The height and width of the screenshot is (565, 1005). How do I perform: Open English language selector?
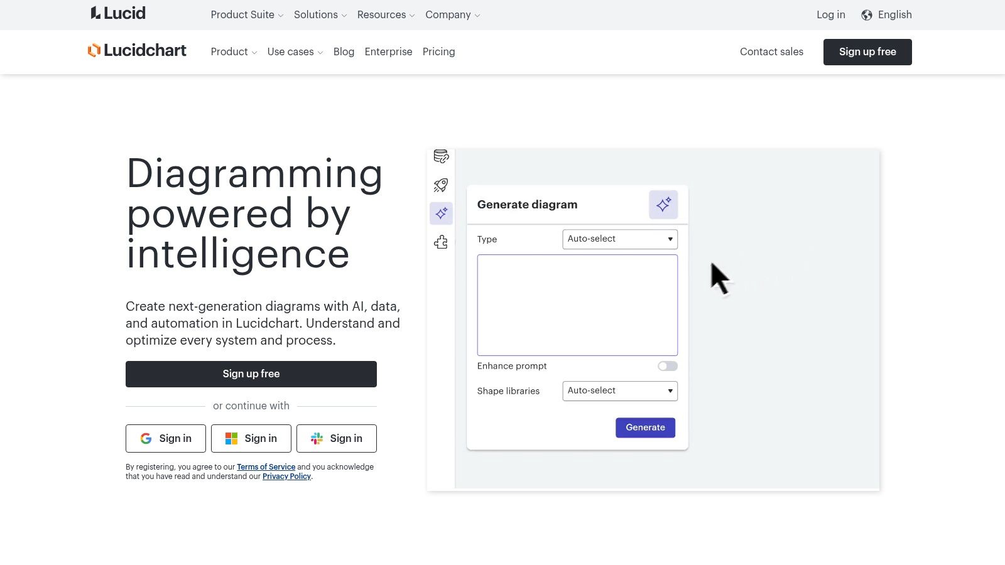coord(886,14)
